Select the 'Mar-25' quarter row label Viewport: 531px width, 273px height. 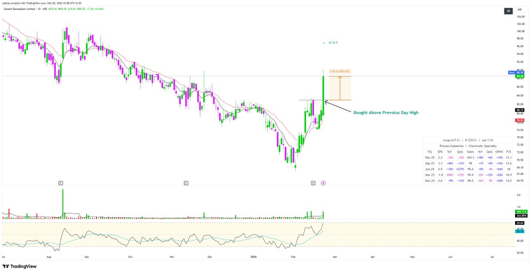(430, 174)
